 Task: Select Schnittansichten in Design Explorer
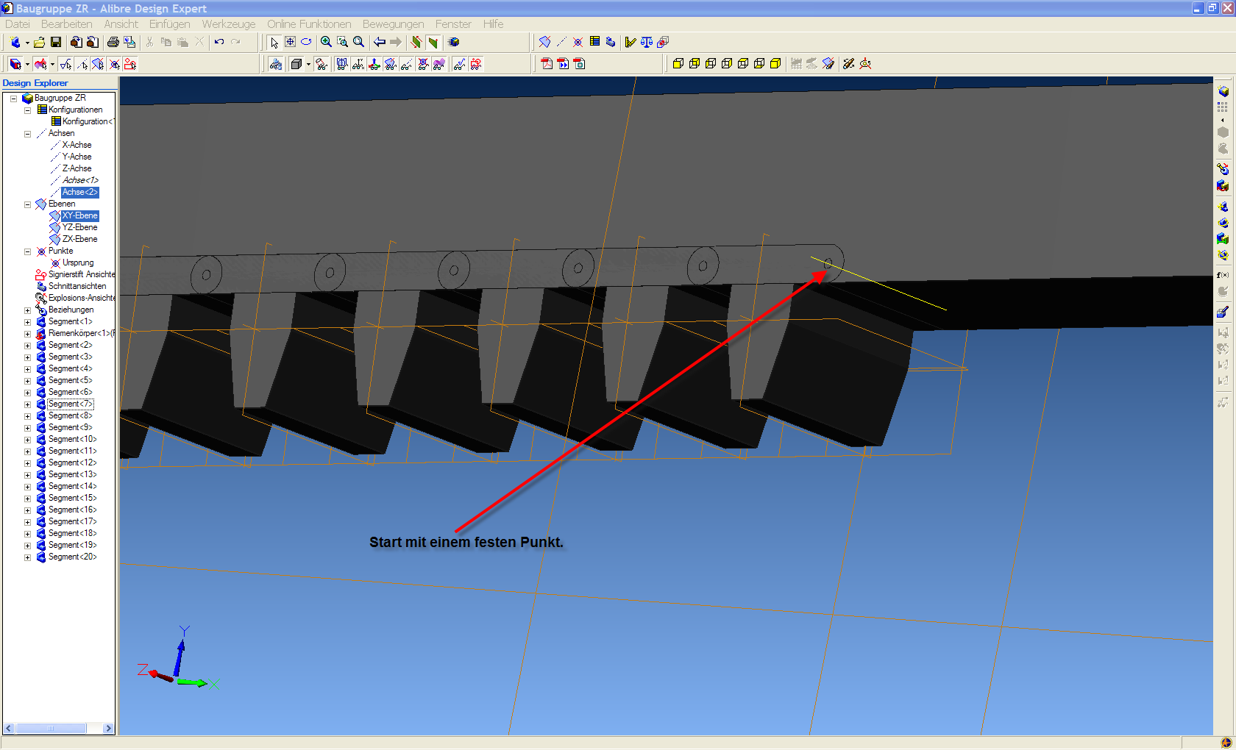click(77, 286)
